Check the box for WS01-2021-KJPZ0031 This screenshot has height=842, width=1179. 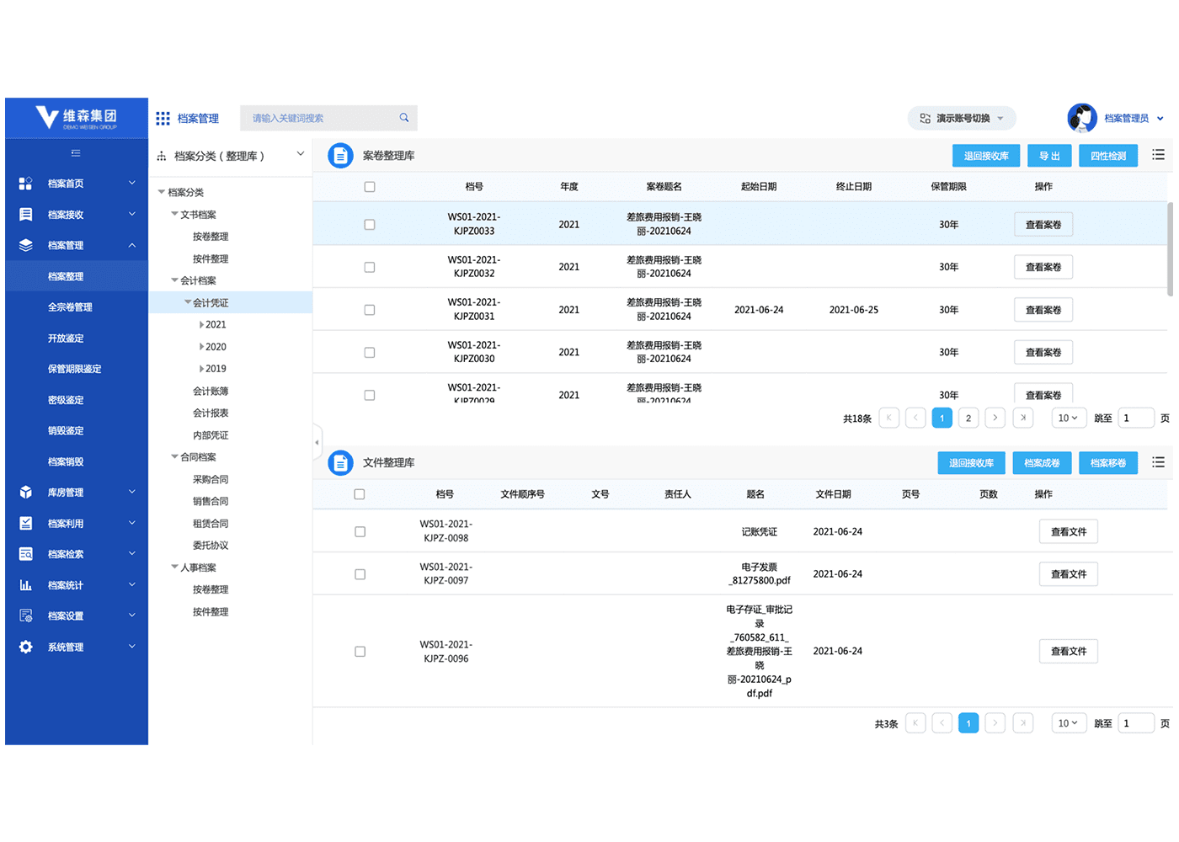click(370, 310)
